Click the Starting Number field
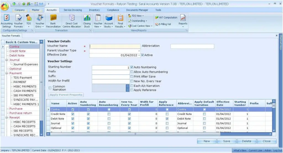283x153 pixels. tap(111, 68)
